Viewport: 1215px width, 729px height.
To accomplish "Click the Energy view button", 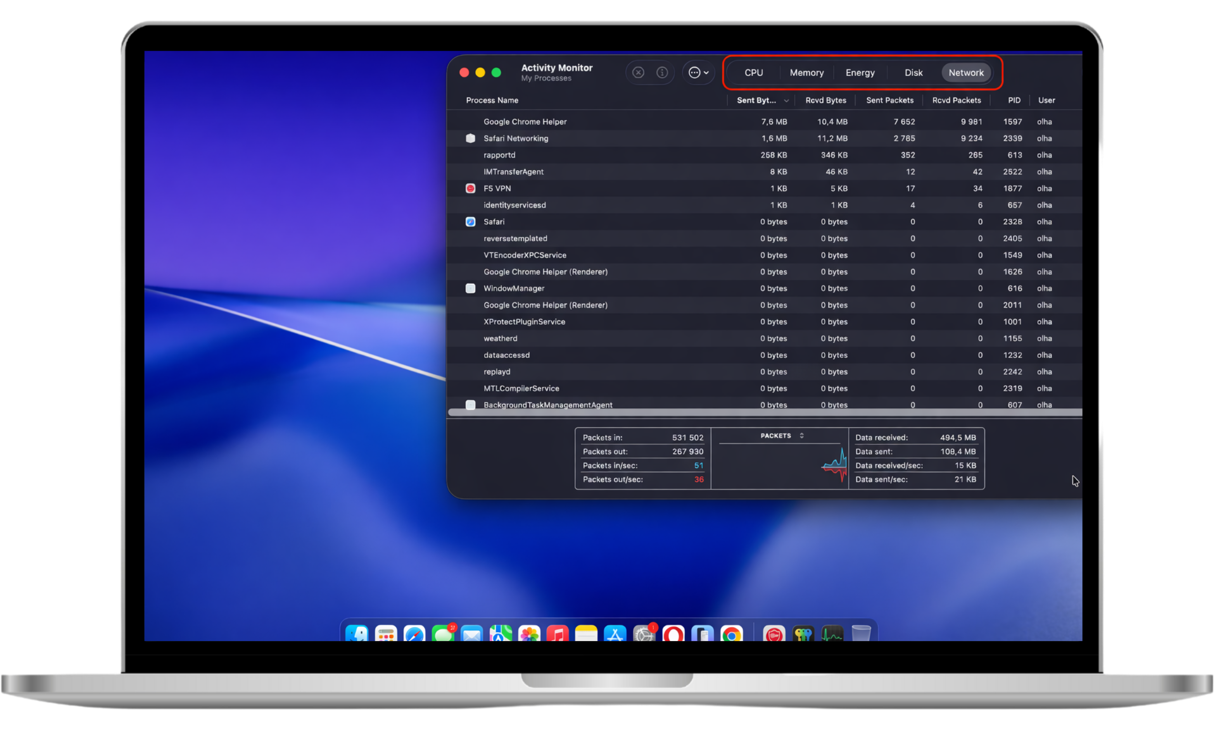I will click(x=860, y=72).
